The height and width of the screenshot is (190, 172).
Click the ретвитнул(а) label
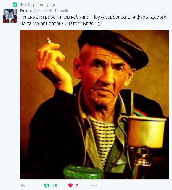(x=44, y=5)
